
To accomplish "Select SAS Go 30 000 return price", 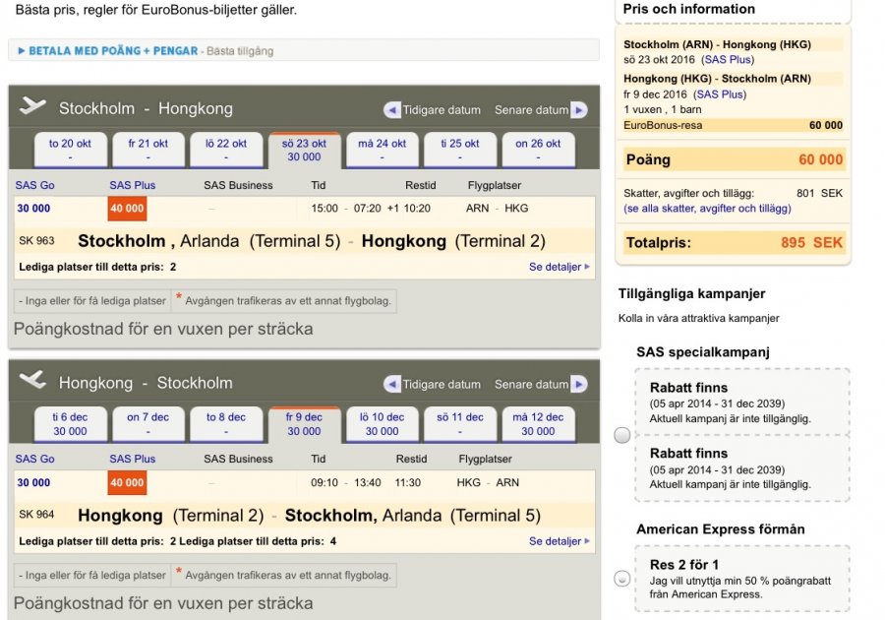I will pos(33,483).
